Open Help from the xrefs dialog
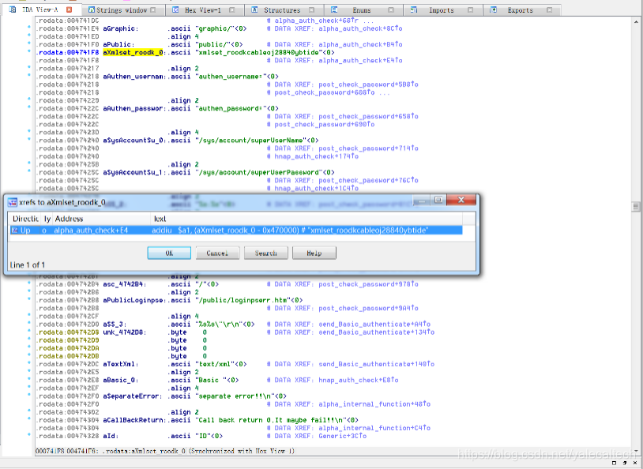The height and width of the screenshot is (469, 643). point(314,253)
